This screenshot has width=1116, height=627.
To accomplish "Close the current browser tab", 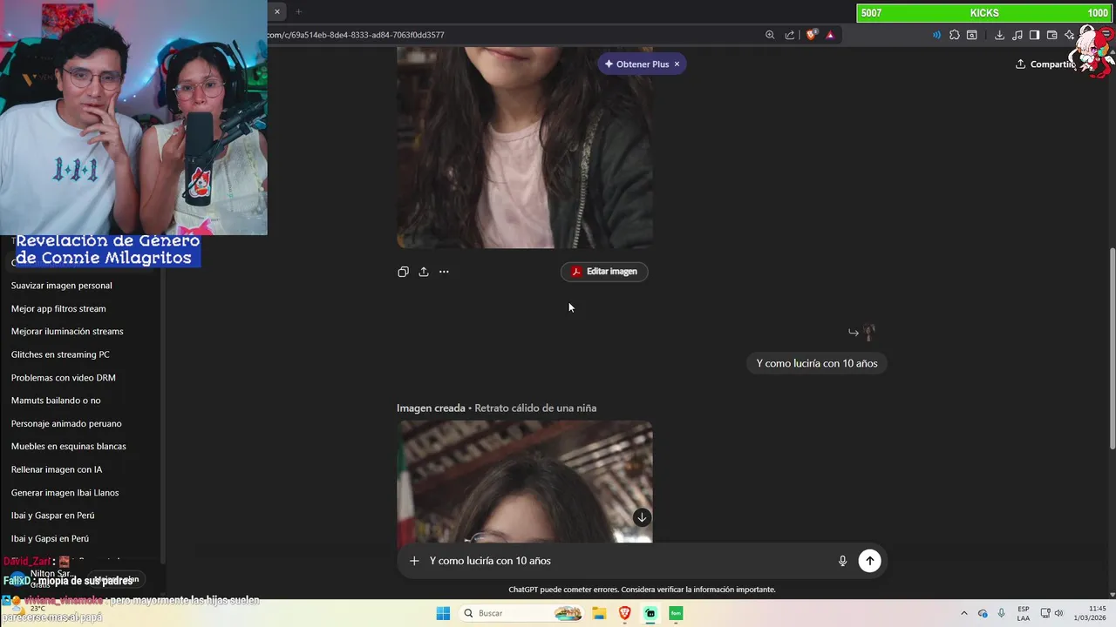I will click(277, 11).
